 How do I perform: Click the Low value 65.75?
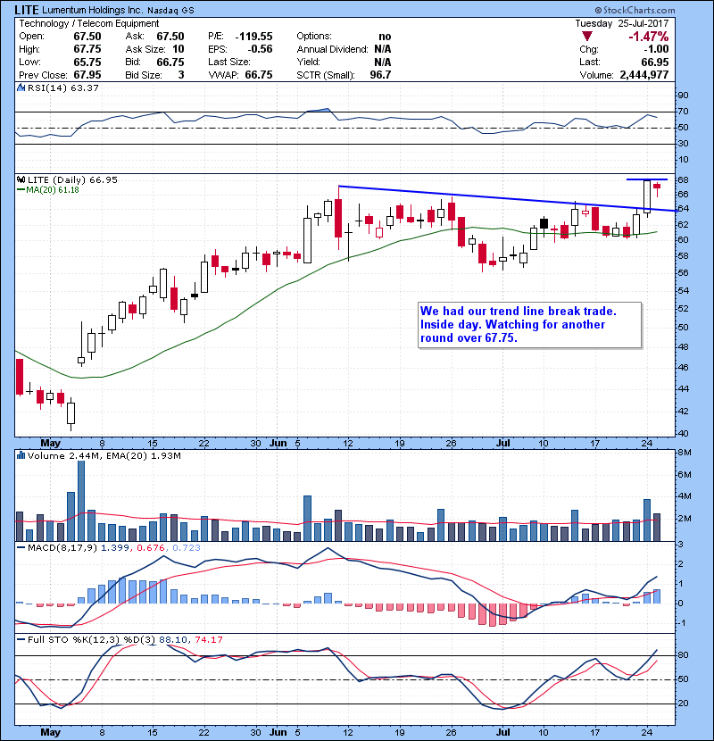[87, 62]
